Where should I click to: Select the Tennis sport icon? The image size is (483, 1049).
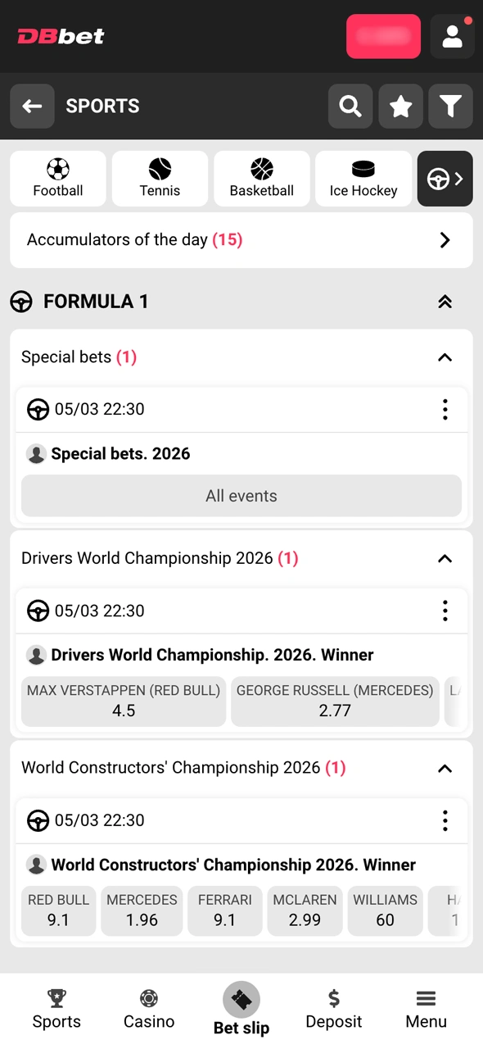point(159,178)
